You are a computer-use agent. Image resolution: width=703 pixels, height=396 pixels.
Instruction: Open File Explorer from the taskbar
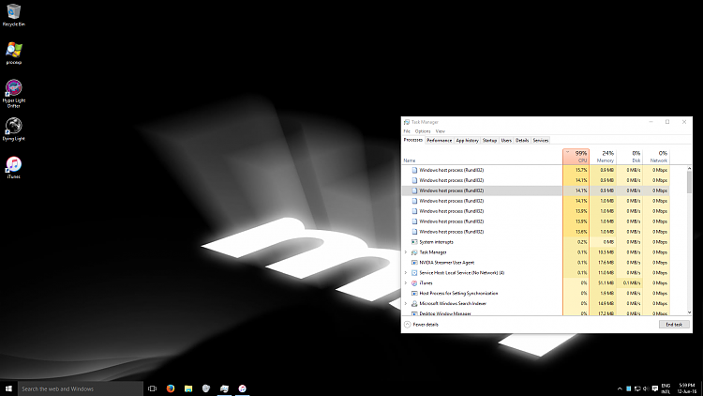point(188,388)
